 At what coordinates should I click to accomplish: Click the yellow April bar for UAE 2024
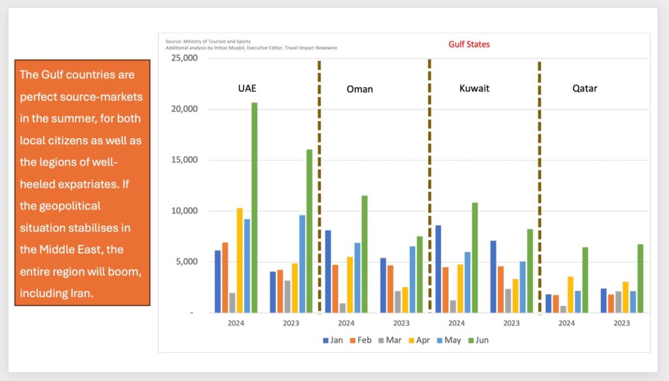pyautogui.click(x=240, y=260)
